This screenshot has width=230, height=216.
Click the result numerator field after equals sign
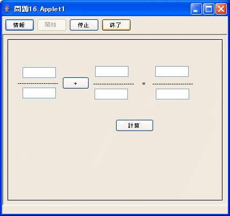[172, 71]
